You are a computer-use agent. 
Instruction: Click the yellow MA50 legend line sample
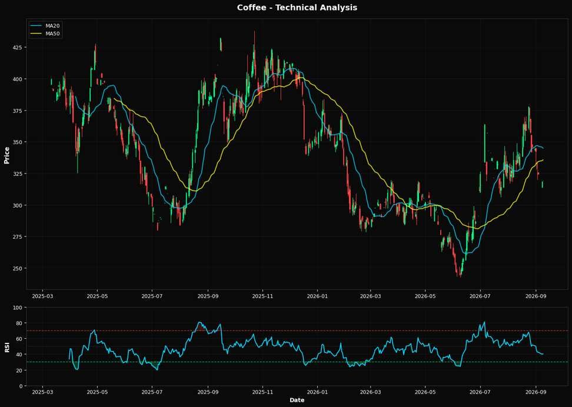[37, 34]
